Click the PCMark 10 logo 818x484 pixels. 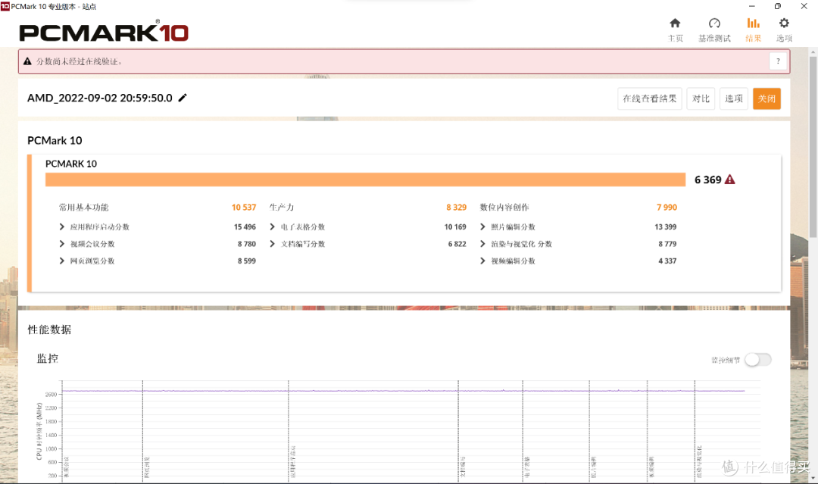[104, 32]
